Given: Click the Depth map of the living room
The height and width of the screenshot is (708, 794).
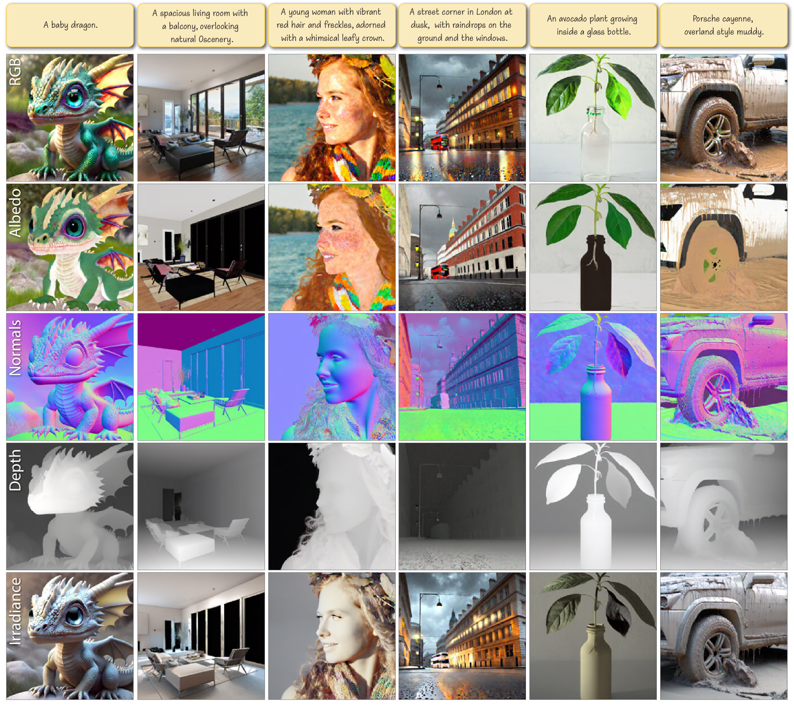Looking at the screenshot, I should click(201, 506).
